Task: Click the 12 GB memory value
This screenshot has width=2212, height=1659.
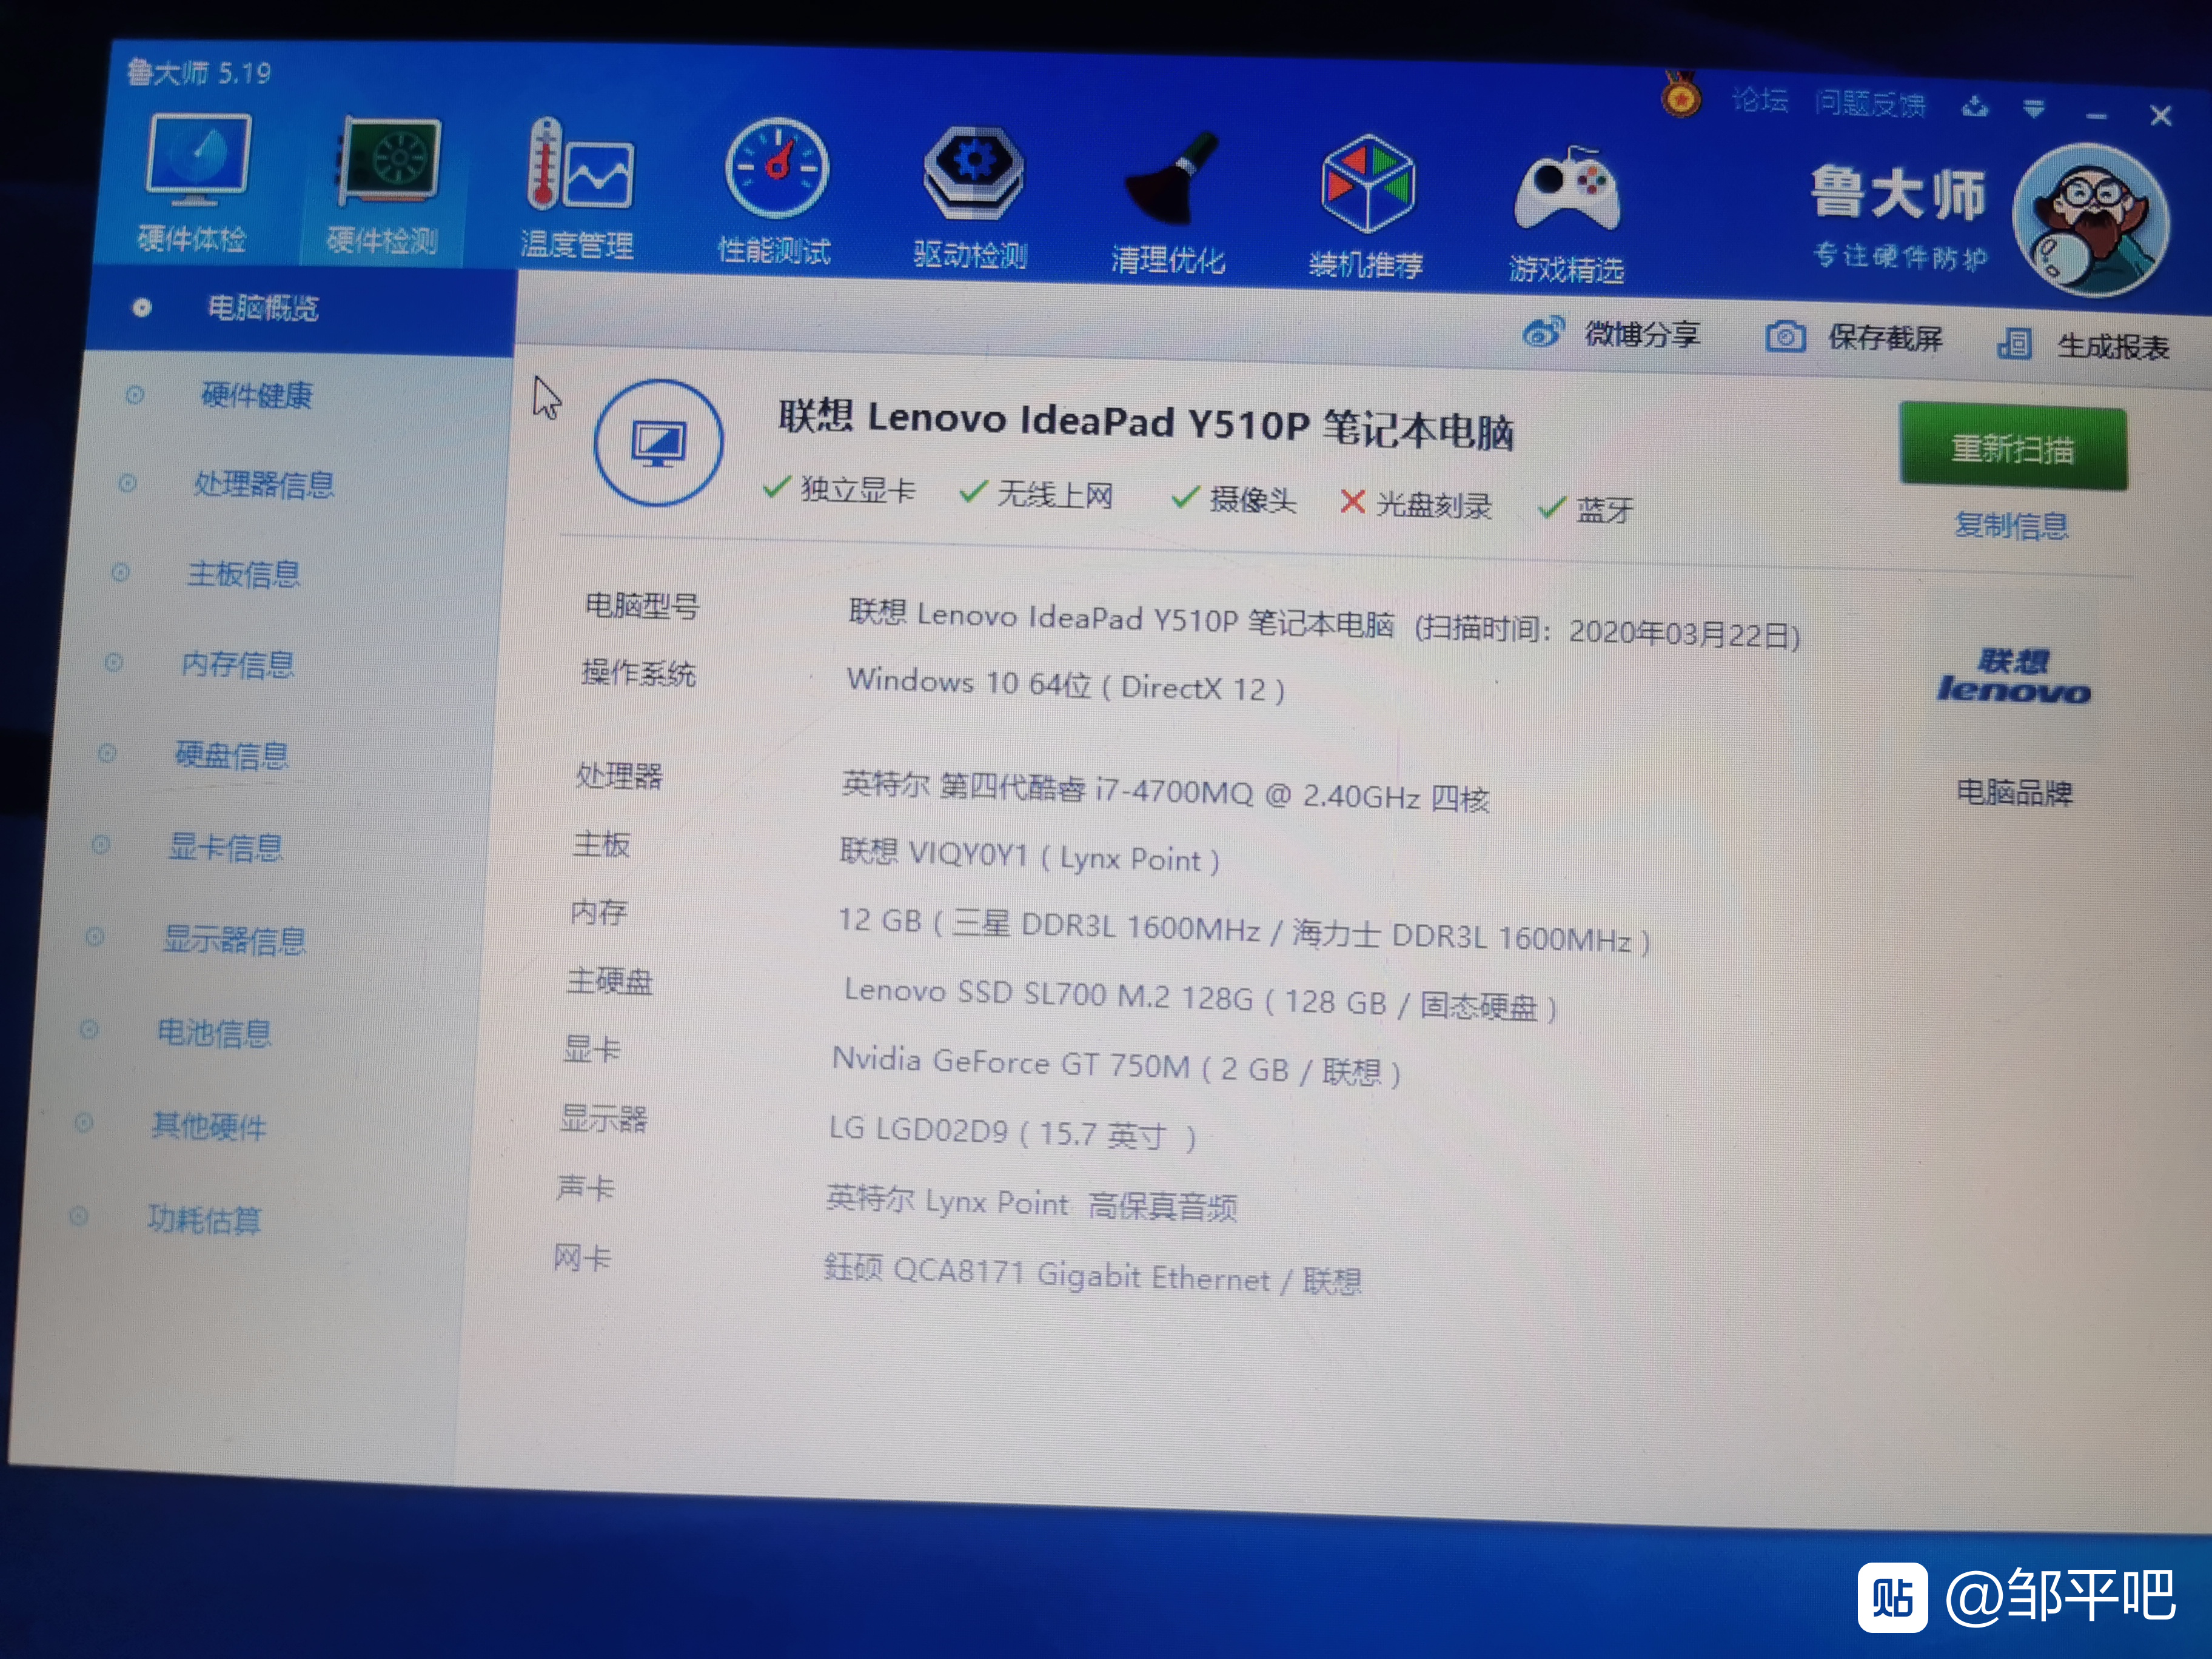Action: (1243, 930)
